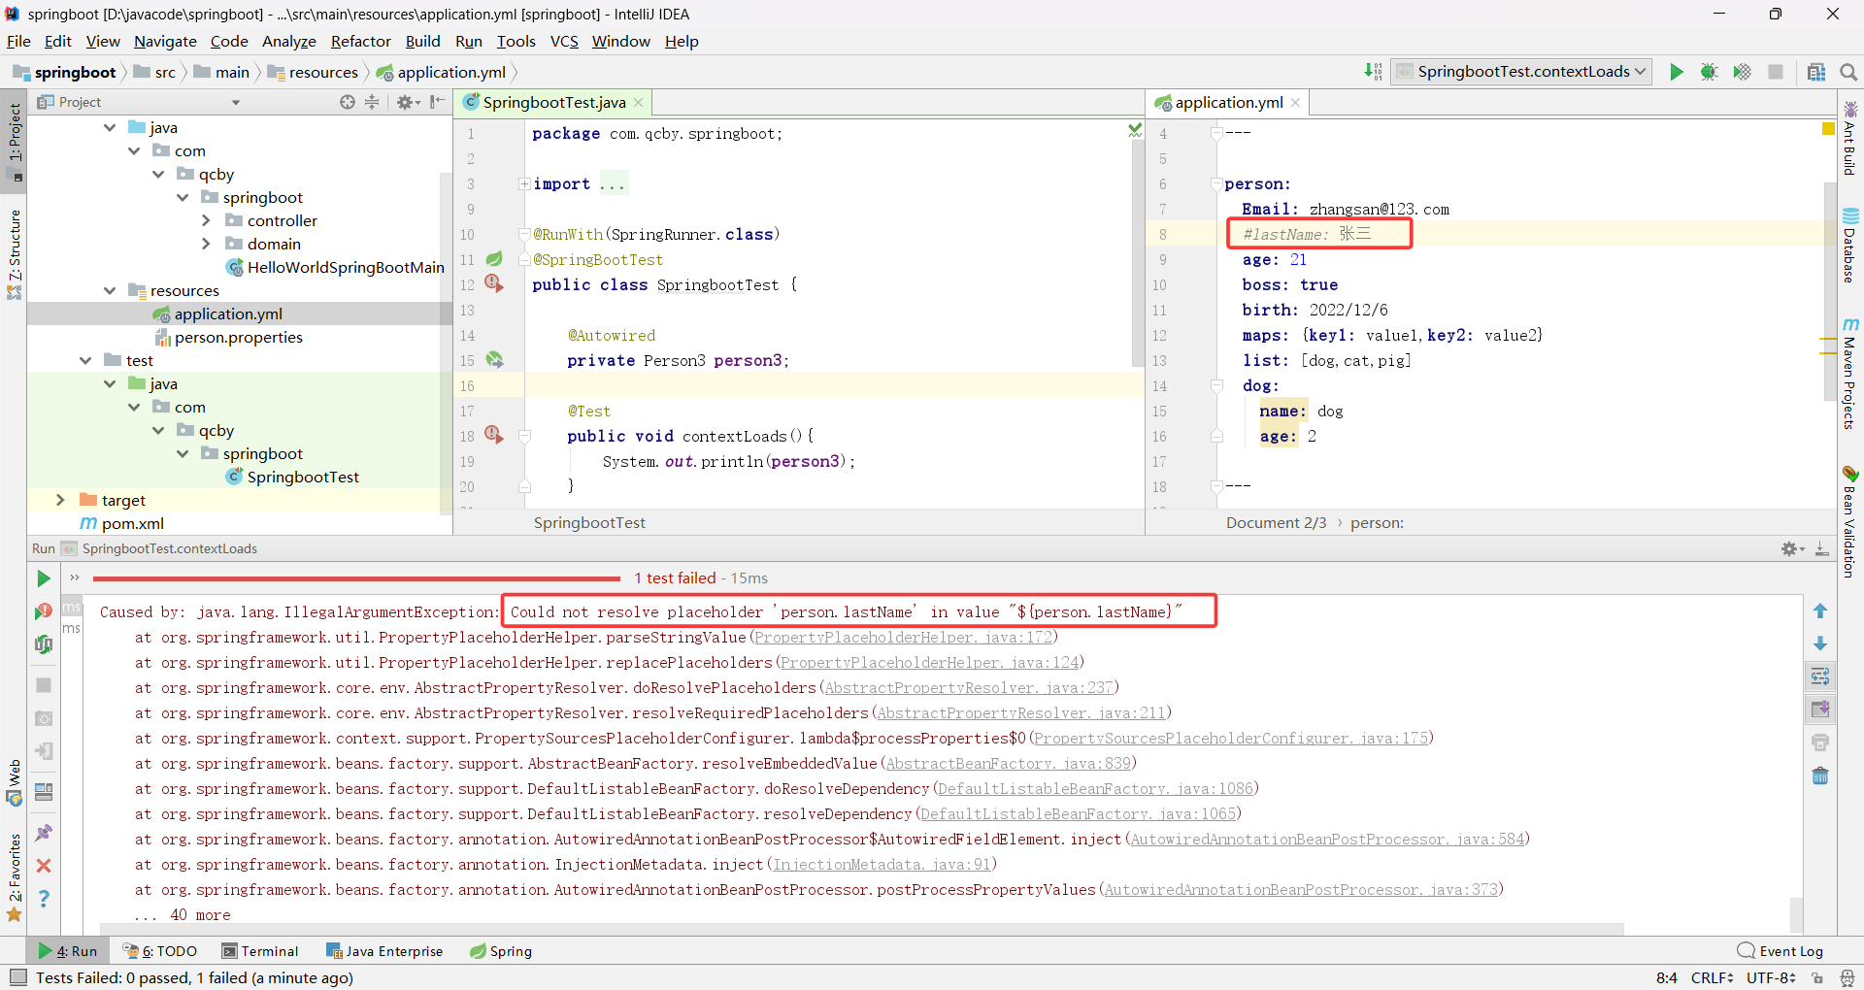Click the resources breadcrumb
The image size is (1864, 990).
[x=314, y=72]
